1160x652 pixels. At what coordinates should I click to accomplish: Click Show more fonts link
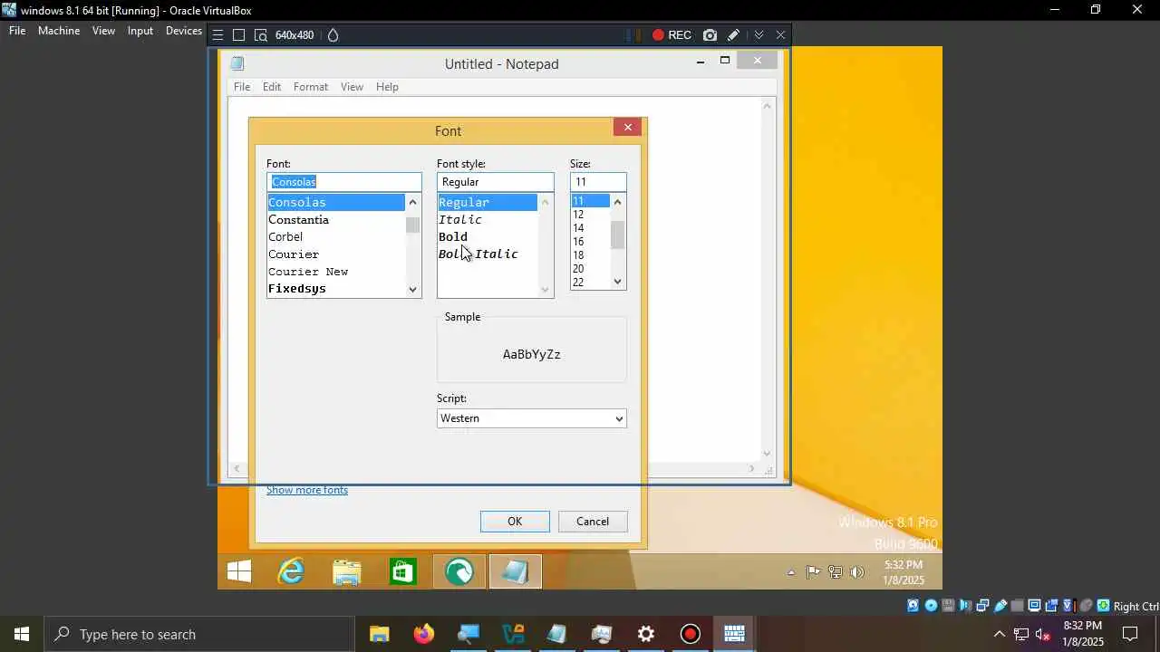point(307,490)
